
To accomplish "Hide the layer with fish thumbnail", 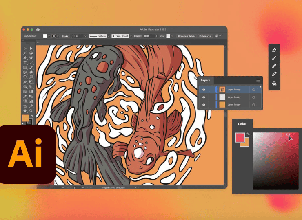I will pyautogui.click(x=204, y=90).
